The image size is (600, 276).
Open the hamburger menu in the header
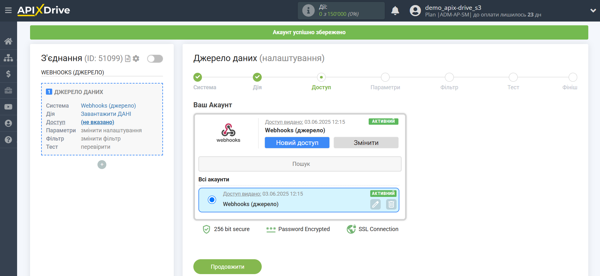pos(8,10)
